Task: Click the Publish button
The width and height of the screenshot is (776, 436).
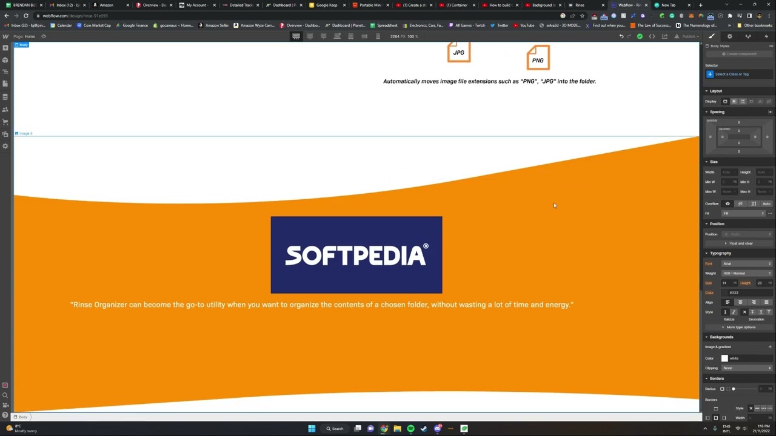Action: (689, 36)
